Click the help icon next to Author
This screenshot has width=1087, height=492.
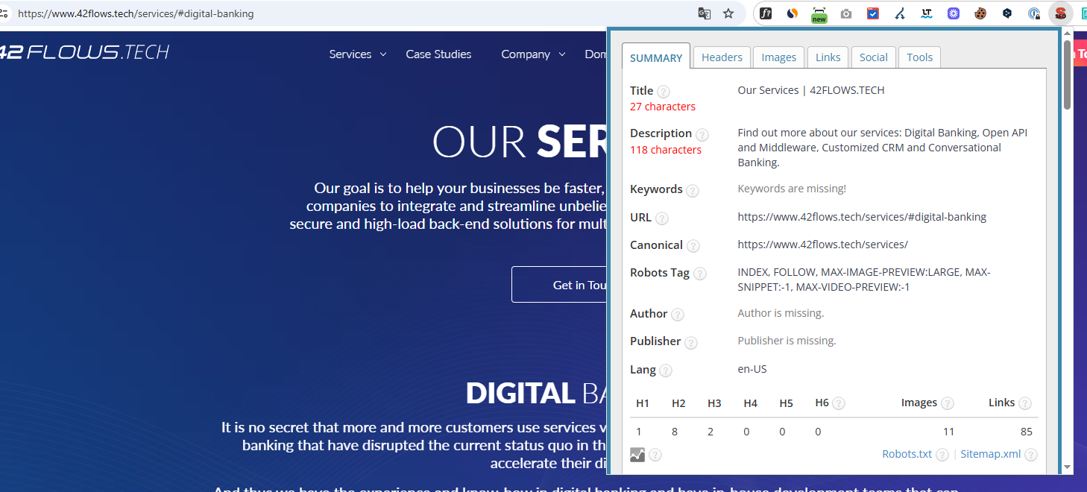coord(678,315)
